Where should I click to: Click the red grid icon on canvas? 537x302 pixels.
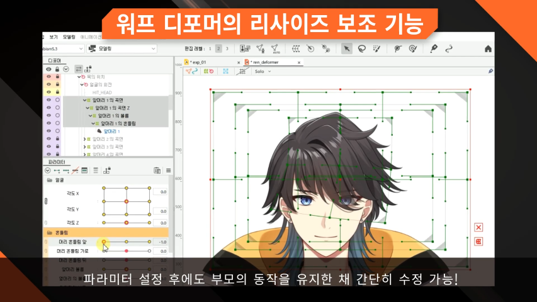478,242
